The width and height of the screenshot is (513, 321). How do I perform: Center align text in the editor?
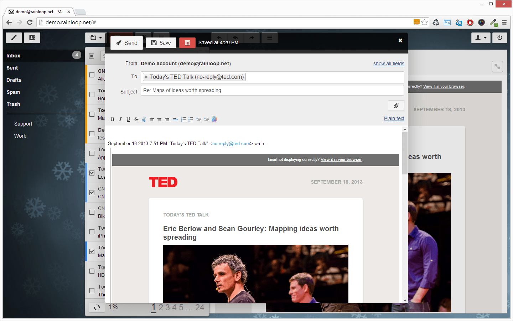[x=160, y=119]
